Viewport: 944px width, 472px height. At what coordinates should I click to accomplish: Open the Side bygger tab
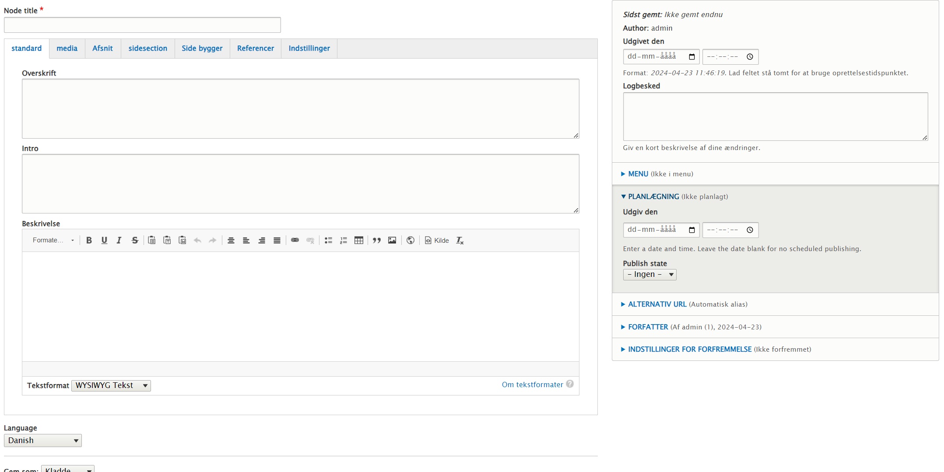(x=202, y=49)
